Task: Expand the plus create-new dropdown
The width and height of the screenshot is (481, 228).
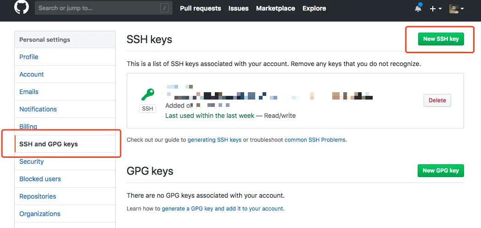Action: [x=436, y=8]
